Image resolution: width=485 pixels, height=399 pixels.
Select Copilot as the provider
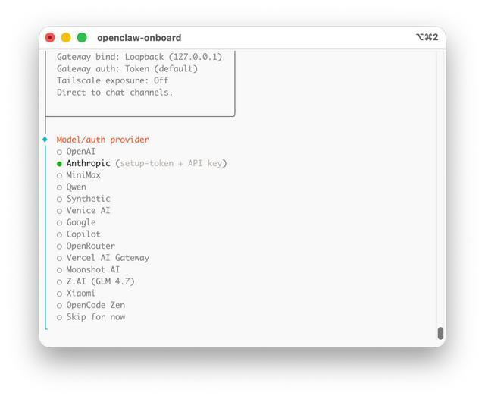point(83,234)
